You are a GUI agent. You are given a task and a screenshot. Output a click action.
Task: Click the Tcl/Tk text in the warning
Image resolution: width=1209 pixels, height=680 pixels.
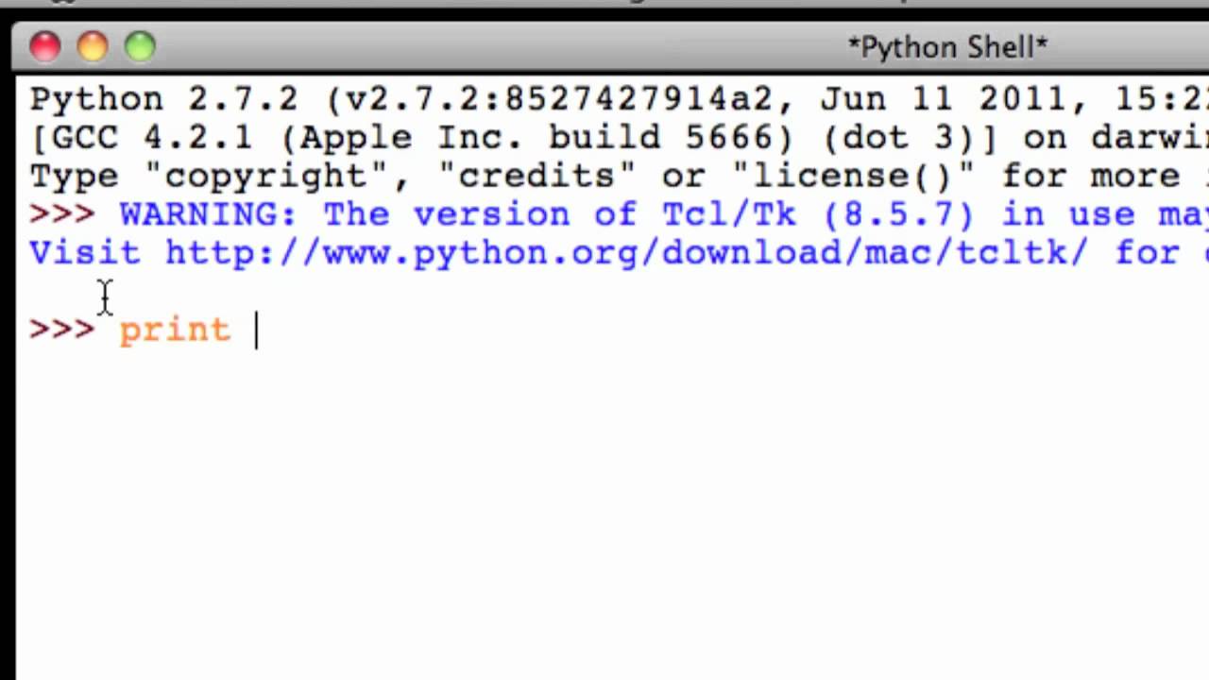[x=729, y=214]
